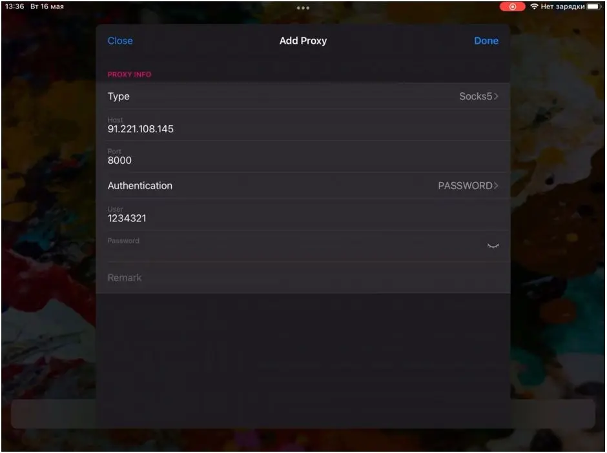Tap the Add Proxy title

coord(303,41)
